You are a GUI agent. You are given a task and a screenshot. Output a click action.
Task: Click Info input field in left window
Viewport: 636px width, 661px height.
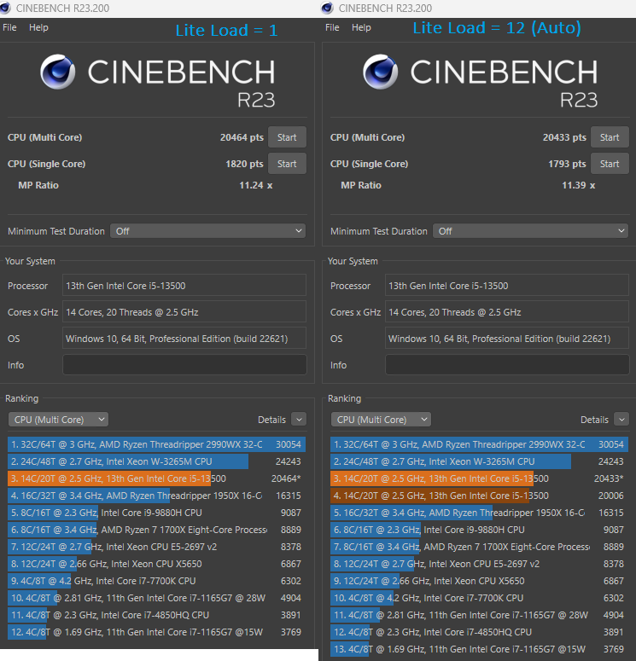pyautogui.click(x=184, y=365)
